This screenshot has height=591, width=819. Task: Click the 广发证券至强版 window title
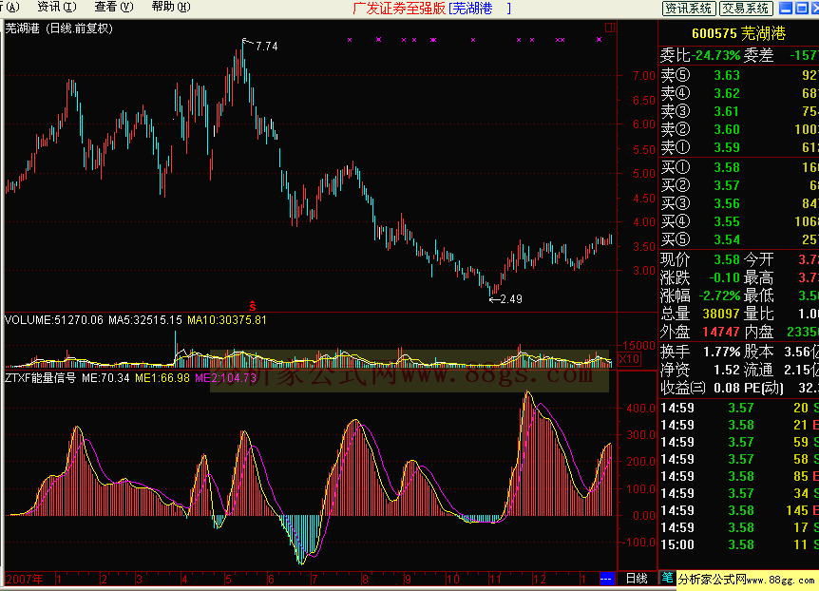click(399, 9)
